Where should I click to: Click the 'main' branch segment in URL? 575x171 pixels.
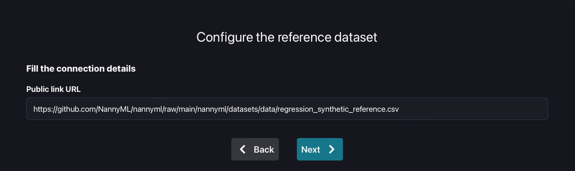point(186,109)
